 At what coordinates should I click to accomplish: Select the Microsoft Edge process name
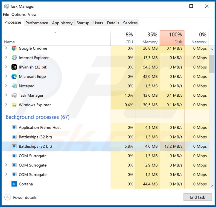(32, 77)
